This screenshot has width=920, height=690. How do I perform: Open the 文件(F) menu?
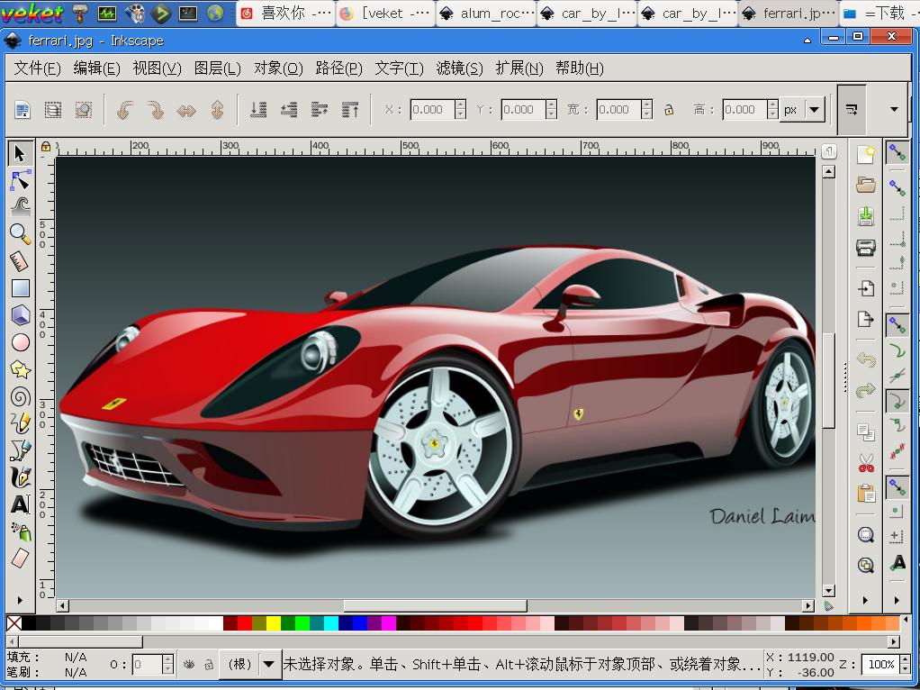tap(37, 68)
